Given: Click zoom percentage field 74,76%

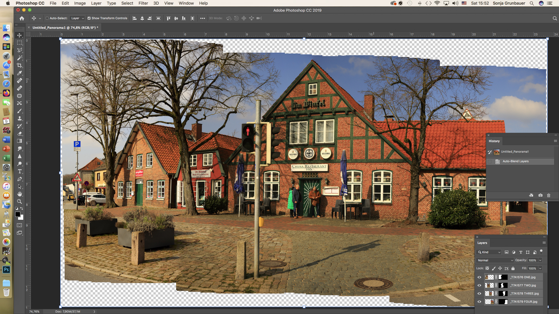Looking at the screenshot, I should pos(34,311).
